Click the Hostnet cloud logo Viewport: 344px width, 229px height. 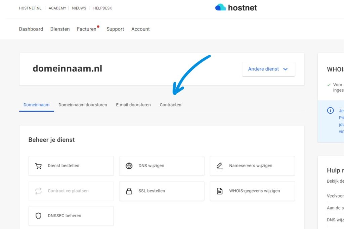click(221, 7)
